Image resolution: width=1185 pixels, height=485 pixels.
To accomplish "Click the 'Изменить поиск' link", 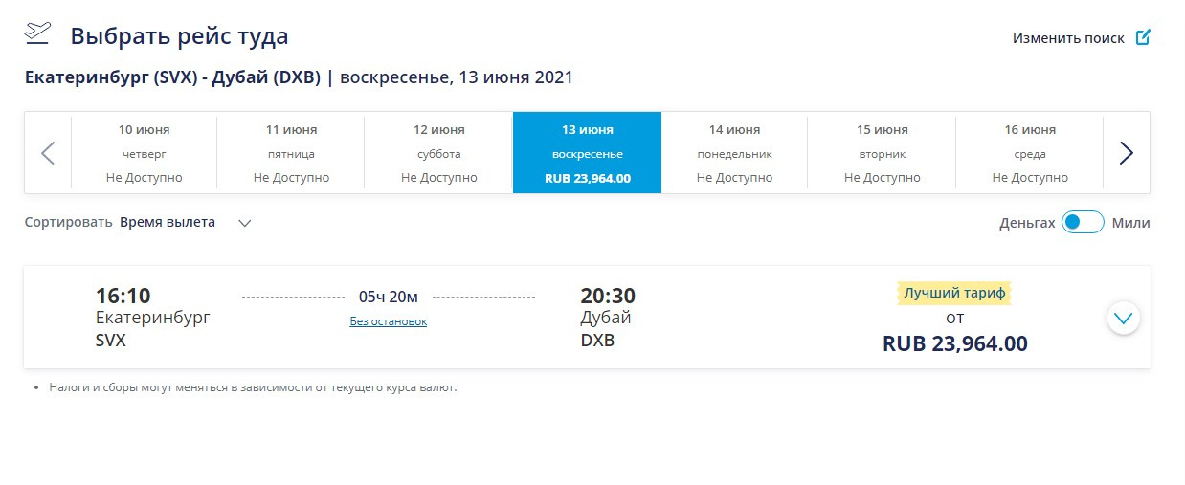I will [1068, 38].
